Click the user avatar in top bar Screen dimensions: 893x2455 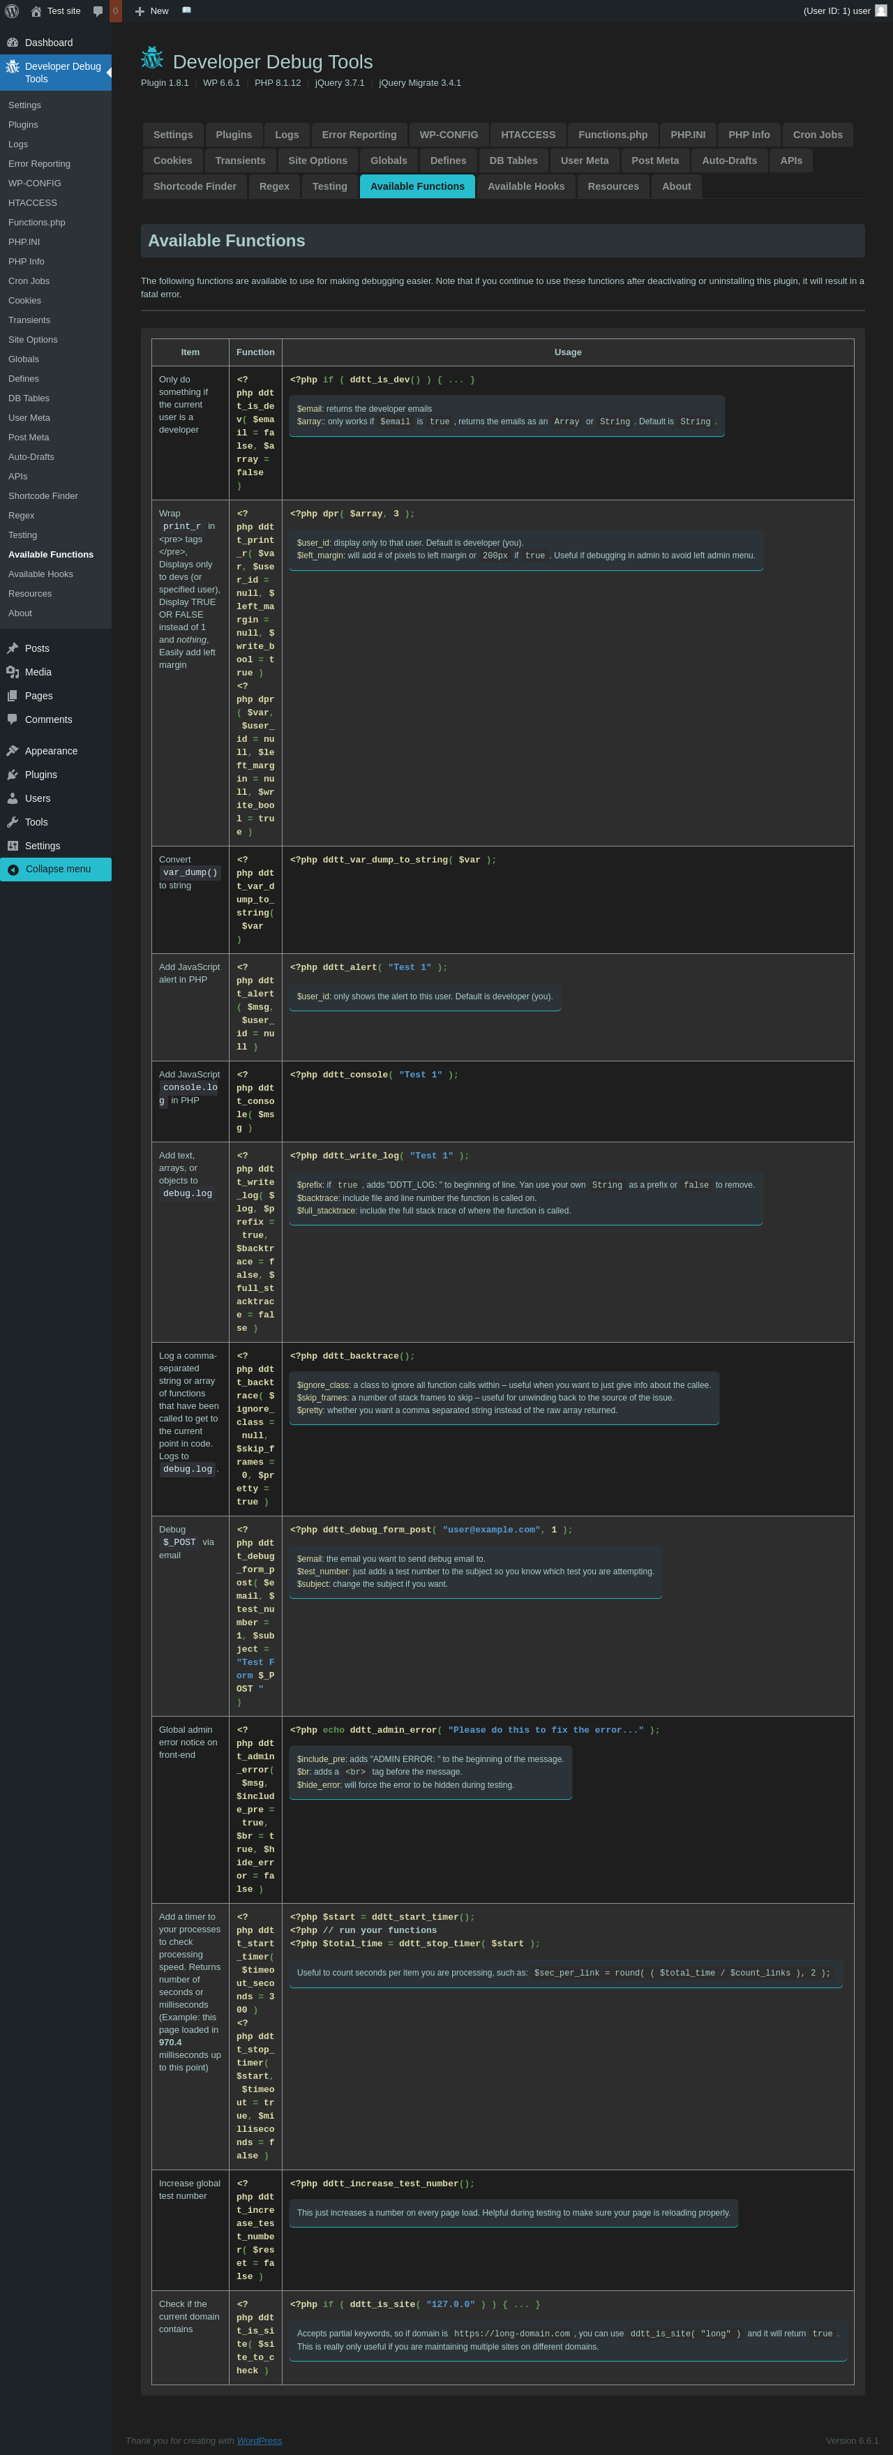(x=880, y=10)
